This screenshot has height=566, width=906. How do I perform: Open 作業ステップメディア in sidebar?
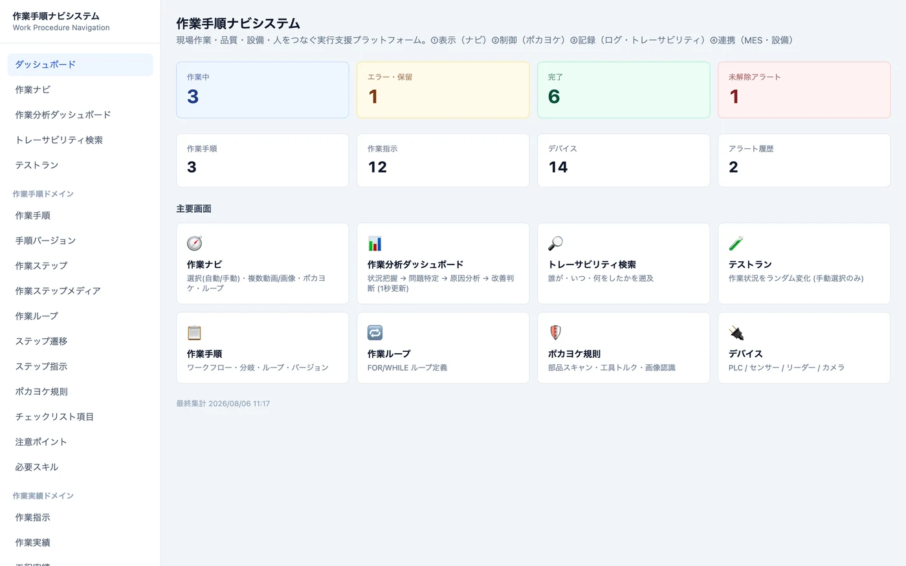[x=80, y=292]
